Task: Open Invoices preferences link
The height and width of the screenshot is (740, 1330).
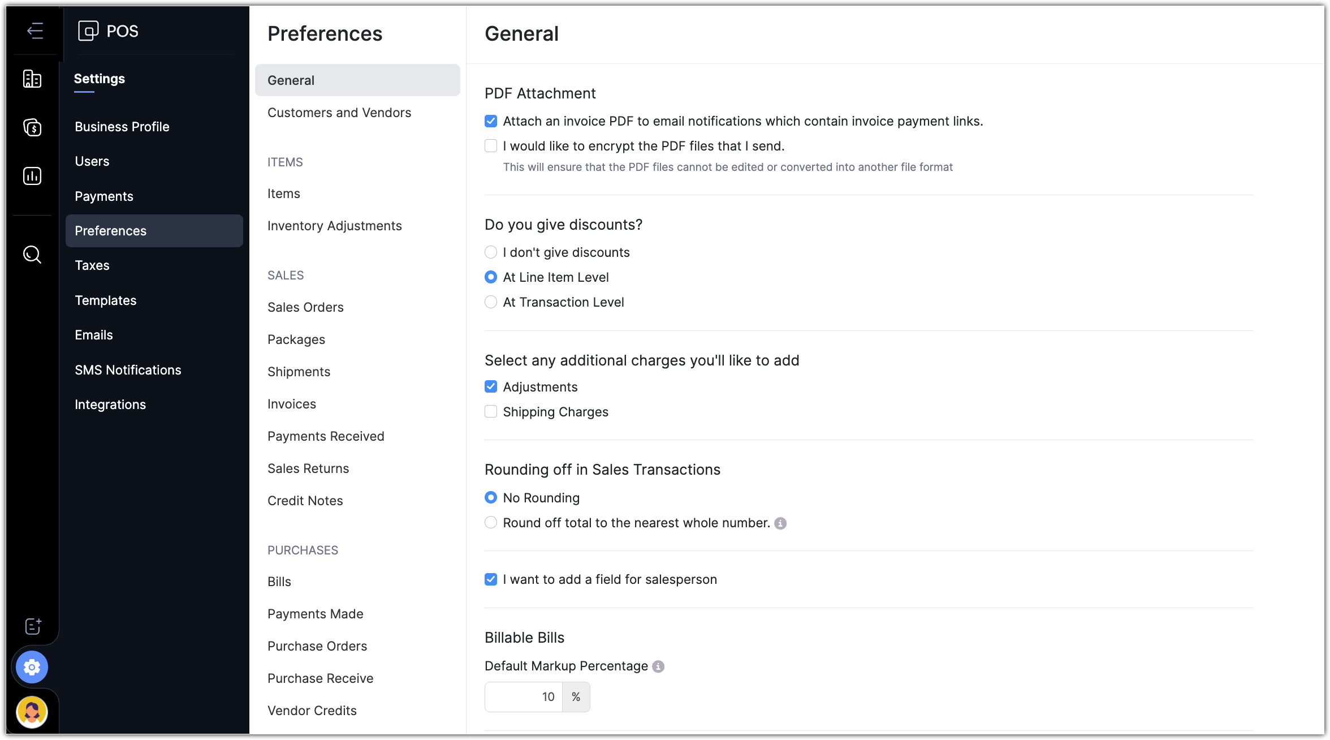Action: pyautogui.click(x=292, y=404)
